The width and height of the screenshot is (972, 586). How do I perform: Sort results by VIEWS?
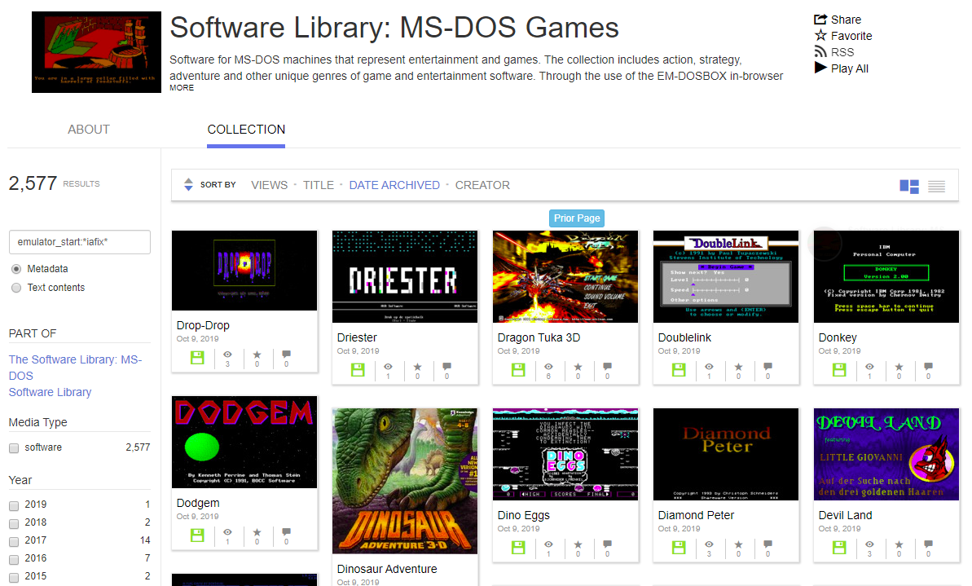pos(269,185)
